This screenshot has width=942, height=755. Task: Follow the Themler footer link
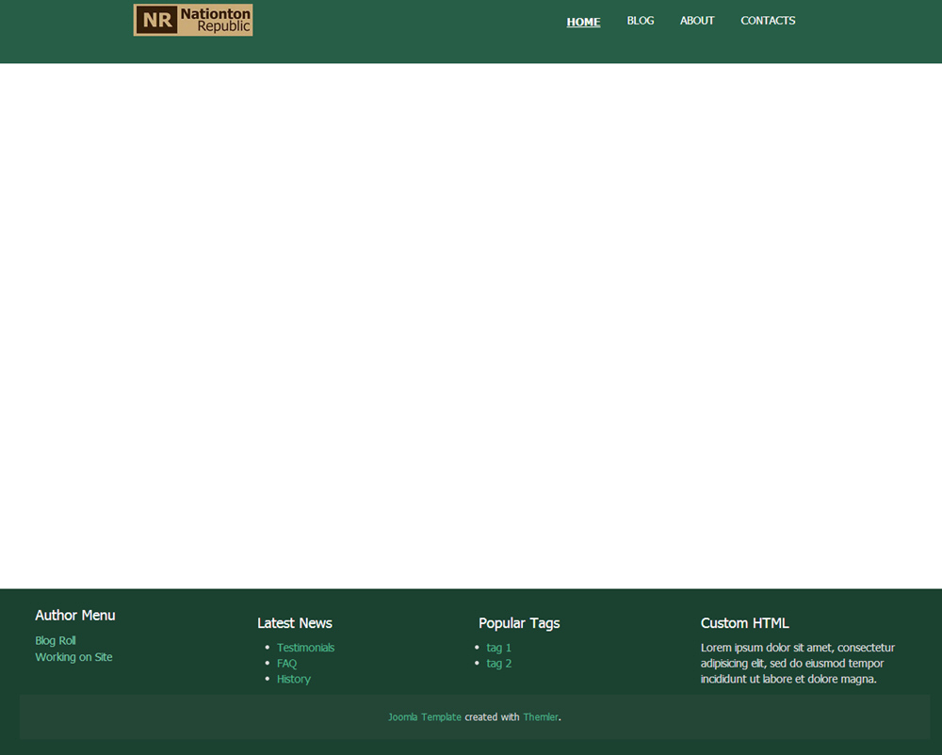(541, 717)
